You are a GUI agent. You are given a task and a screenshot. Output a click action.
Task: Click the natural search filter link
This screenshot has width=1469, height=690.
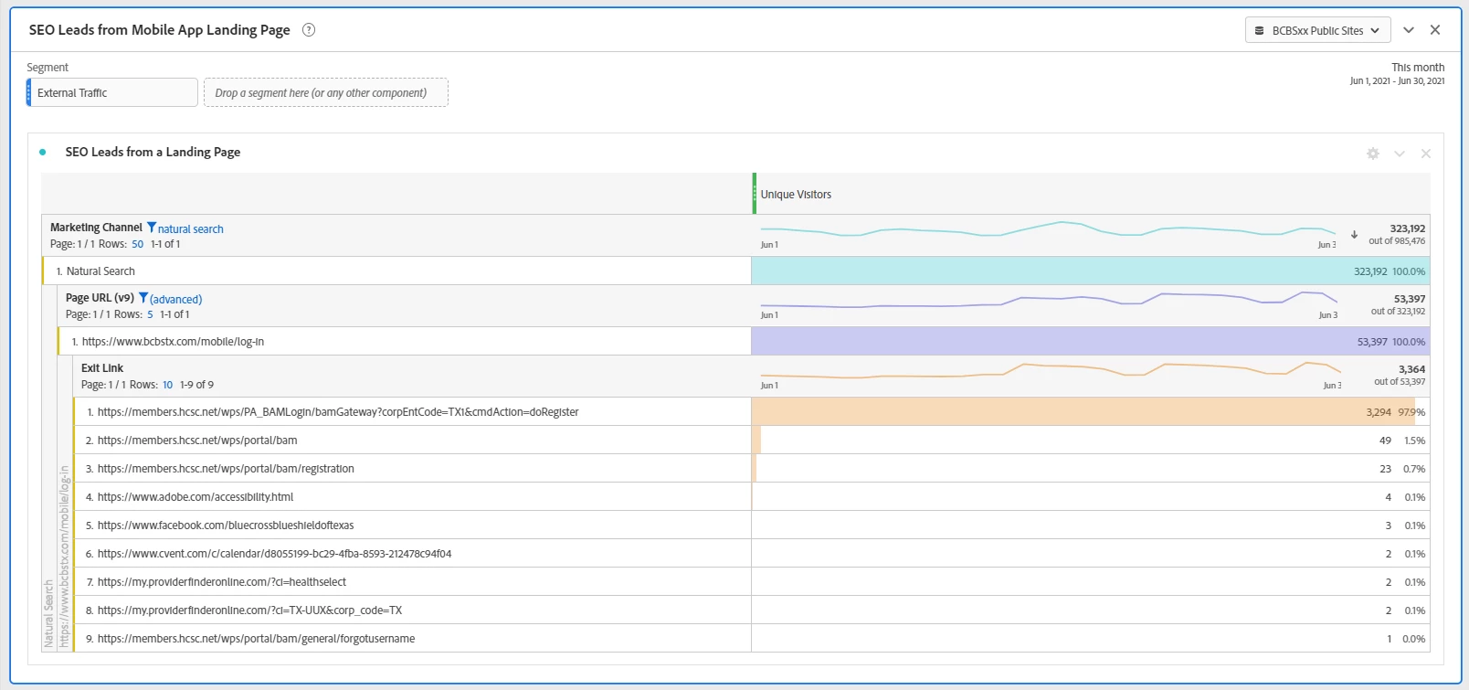point(190,229)
